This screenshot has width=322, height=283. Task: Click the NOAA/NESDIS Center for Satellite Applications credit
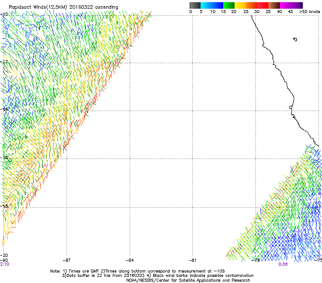(188, 280)
